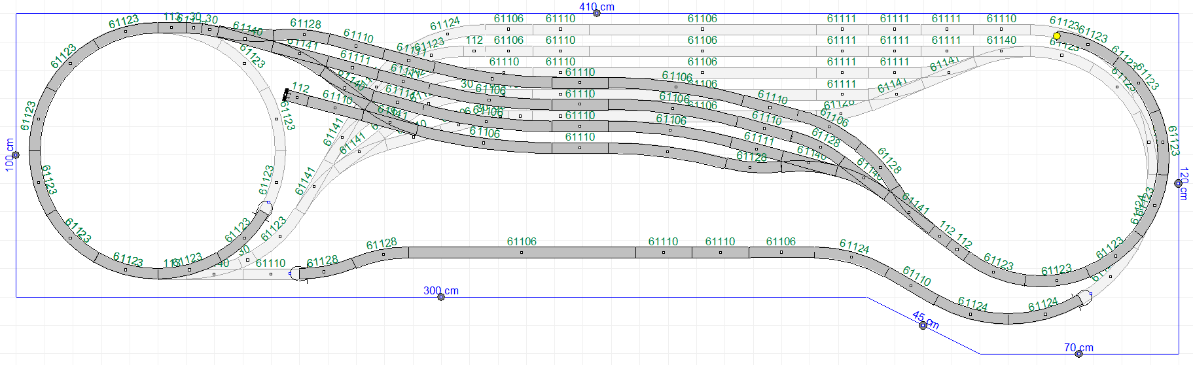
Task: Select the black buffer stop at siding end
Action: (x=285, y=95)
